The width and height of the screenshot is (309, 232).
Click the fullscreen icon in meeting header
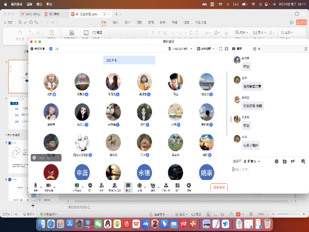[x=220, y=49]
